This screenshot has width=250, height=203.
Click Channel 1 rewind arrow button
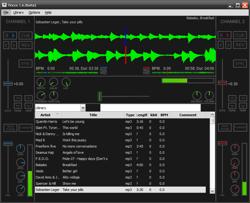(6, 45)
